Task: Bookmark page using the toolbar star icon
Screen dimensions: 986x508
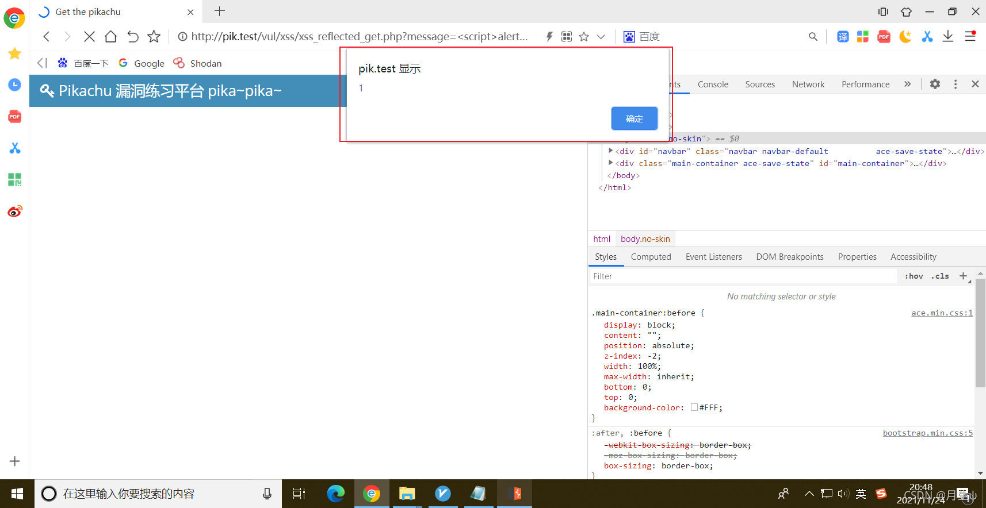Action: click(x=154, y=37)
